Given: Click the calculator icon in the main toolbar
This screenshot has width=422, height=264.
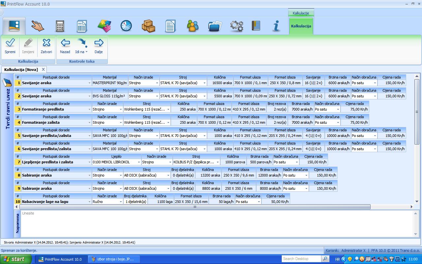Looking at the screenshot, I should (x=60, y=26).
